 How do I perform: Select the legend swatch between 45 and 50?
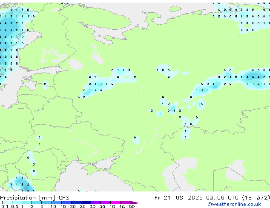(x=125, y=202)
